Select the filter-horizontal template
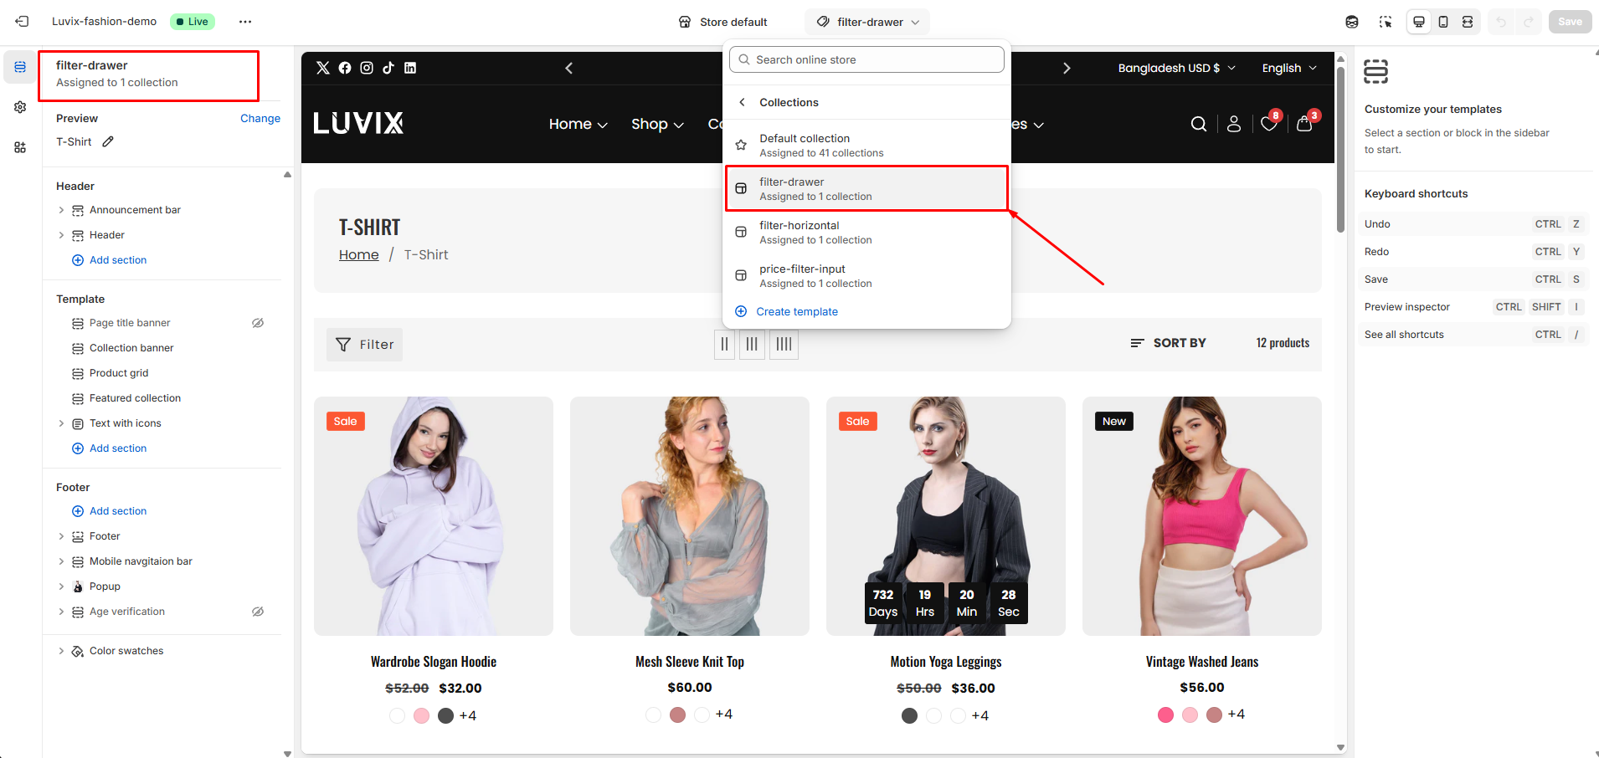Viewport: 1599px width, 758px height. click(x=866, y=233)
